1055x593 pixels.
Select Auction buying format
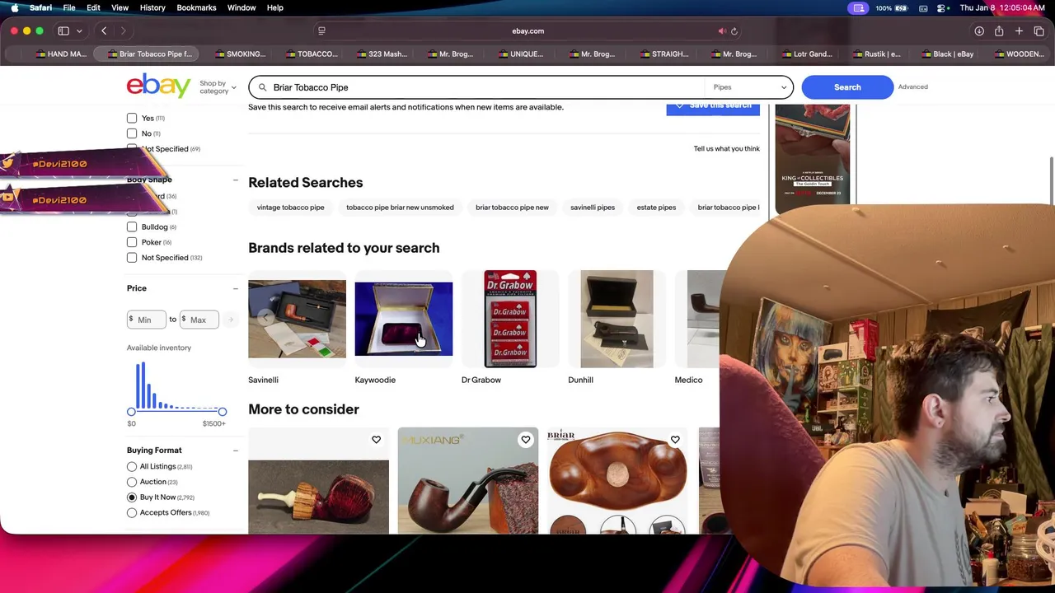[132, 482]
